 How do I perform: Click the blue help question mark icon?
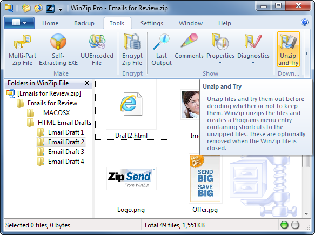point(305,22)
